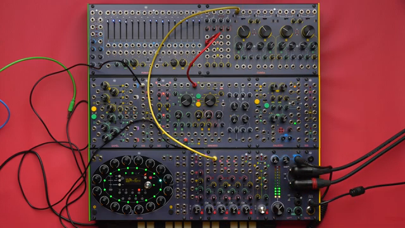Click the USTA module label
The image size is (405, 228).
pos(139,218)
